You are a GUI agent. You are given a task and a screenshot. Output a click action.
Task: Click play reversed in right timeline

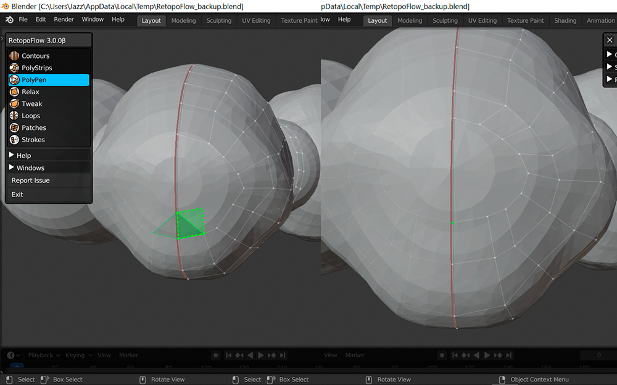pos(476,355)
